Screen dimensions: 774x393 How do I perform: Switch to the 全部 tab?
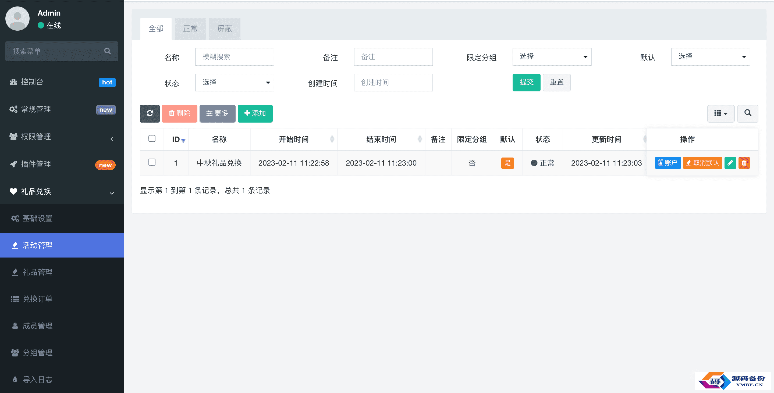156,28
